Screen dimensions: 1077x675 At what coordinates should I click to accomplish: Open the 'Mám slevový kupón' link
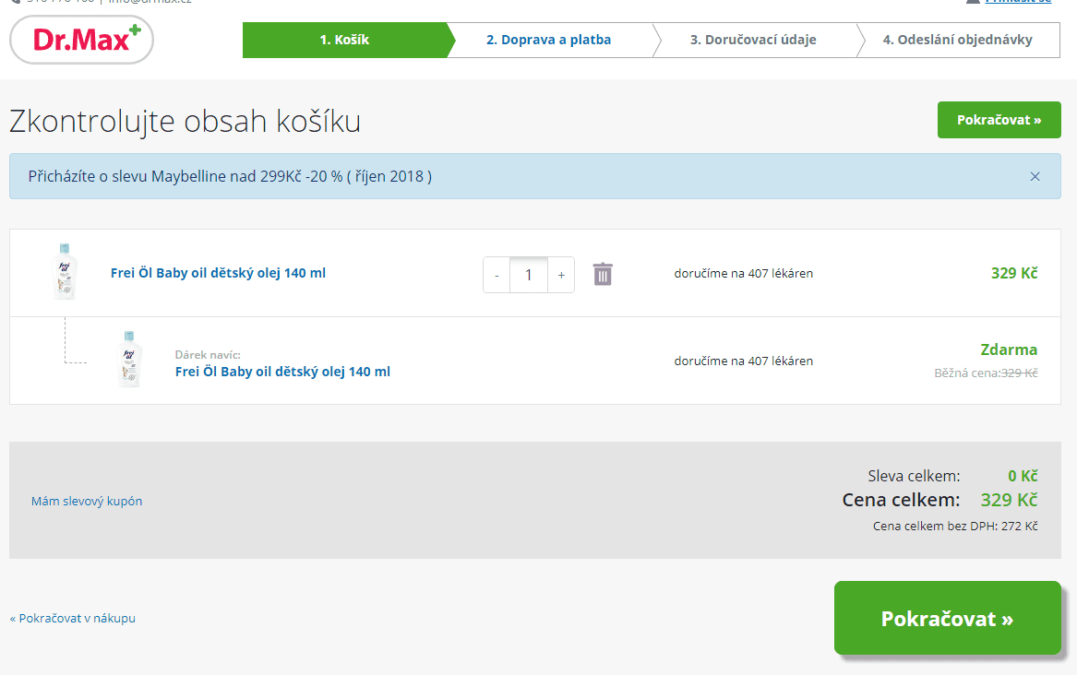pyautogui.click(x=87, y=501)
